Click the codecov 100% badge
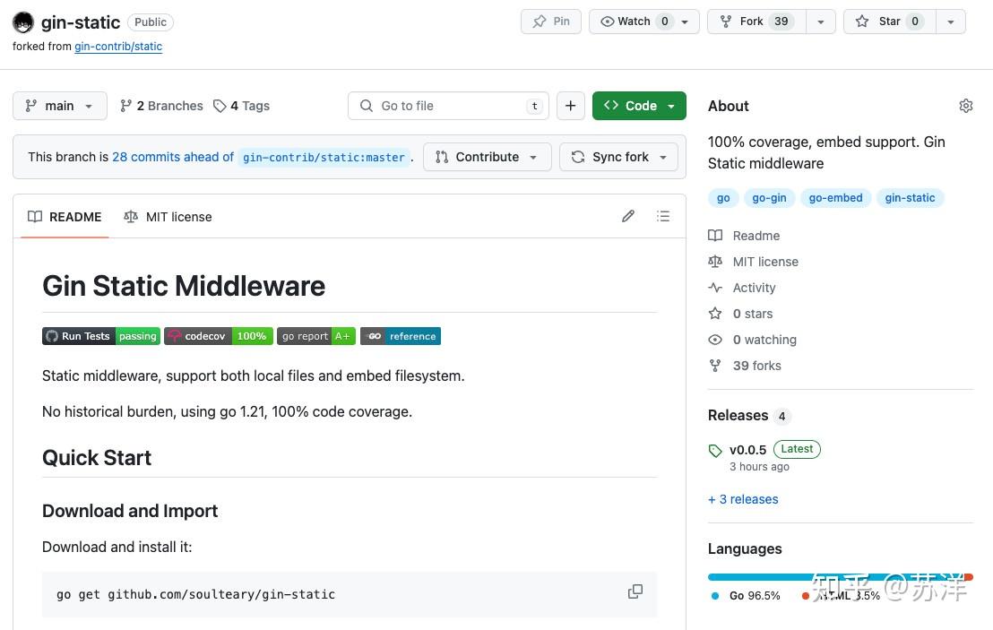Image resolution: width=993 pixels, height=630 pixels. 218,336
